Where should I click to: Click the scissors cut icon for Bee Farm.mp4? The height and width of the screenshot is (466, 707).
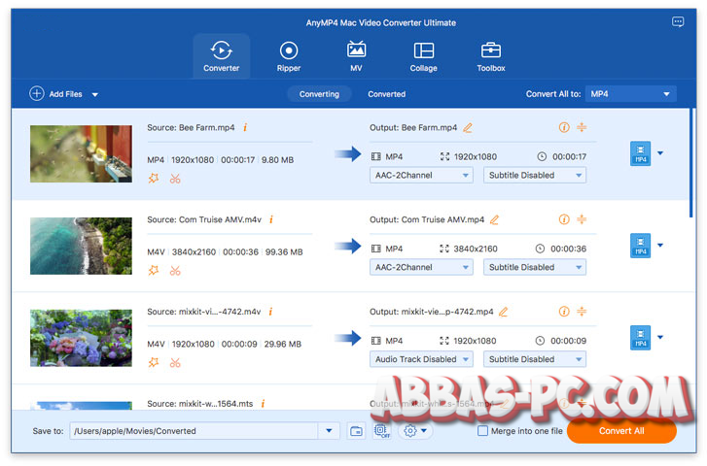(x=175, y=178)
